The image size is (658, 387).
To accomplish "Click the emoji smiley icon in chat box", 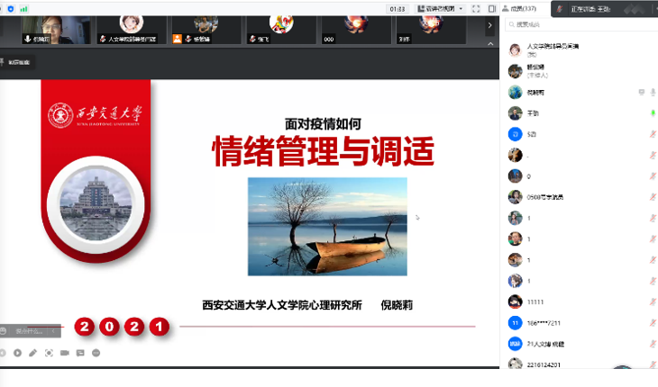I will 5,331.
